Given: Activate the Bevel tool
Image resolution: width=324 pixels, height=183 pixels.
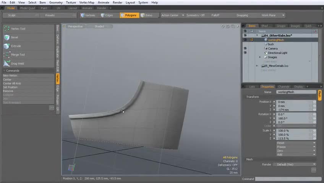Looking at the screenshot, I should (x=14, y=37).
